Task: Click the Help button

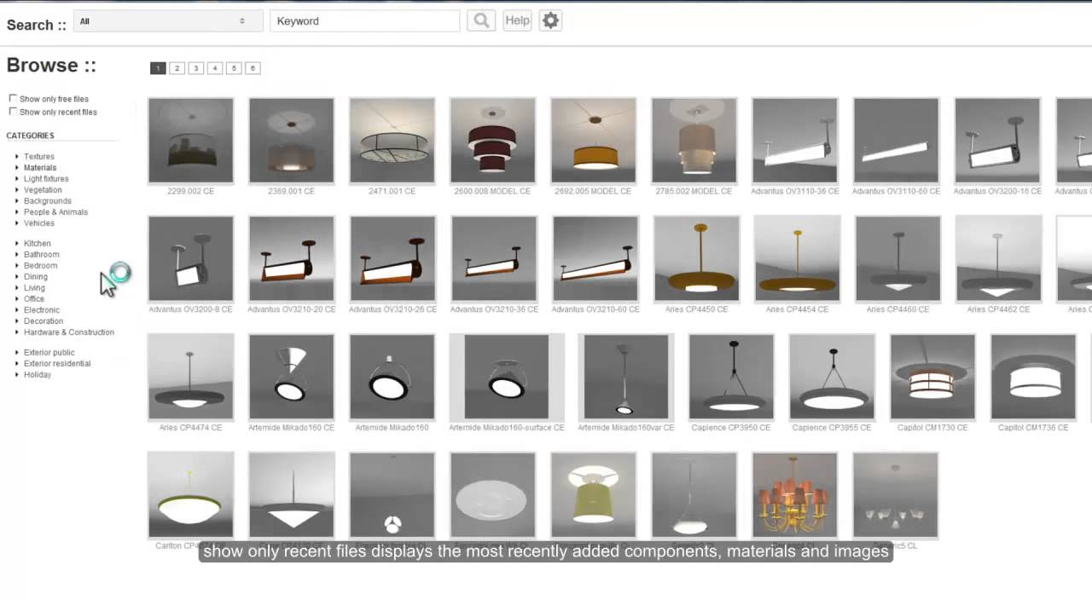Action: [x=517, y=20]
